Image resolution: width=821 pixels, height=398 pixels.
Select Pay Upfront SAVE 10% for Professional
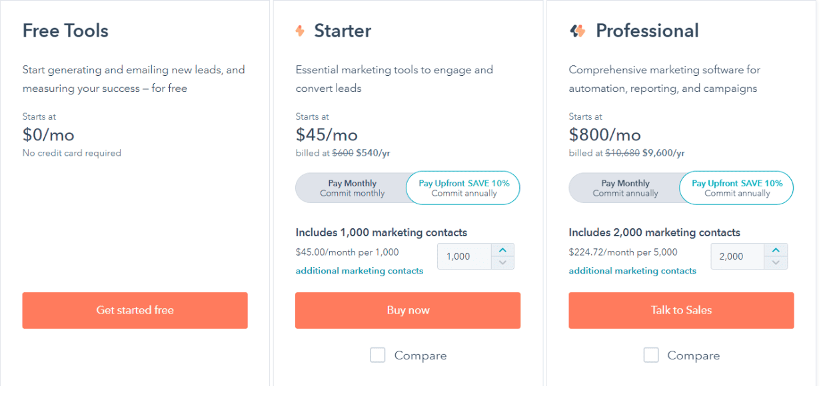(x=736, y=188)
